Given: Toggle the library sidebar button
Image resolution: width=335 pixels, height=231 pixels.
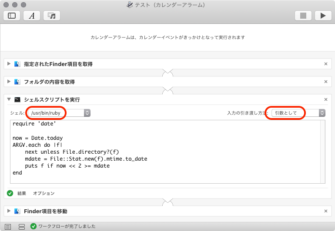Looking at the screenshot, I should pos(12,16).
